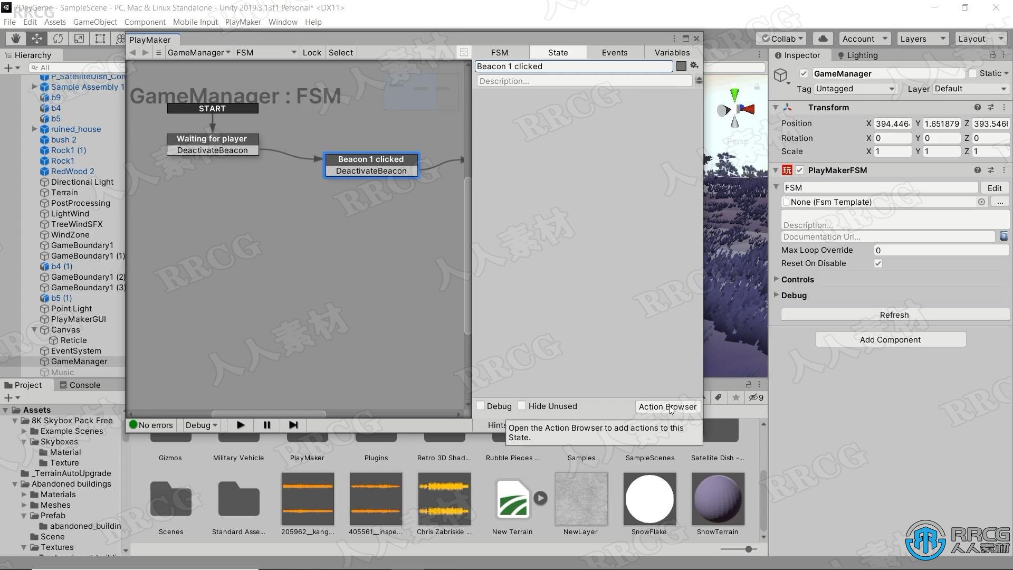
Task: Open the FSM selector dropdown
Action: (266, 52)
